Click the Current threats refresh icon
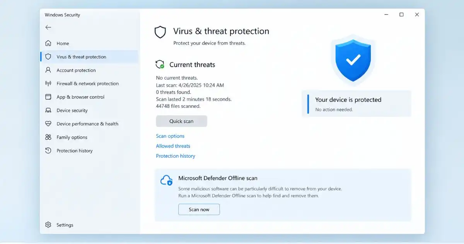The width and height of the screenshot is (464, 244). coord(160,64)
